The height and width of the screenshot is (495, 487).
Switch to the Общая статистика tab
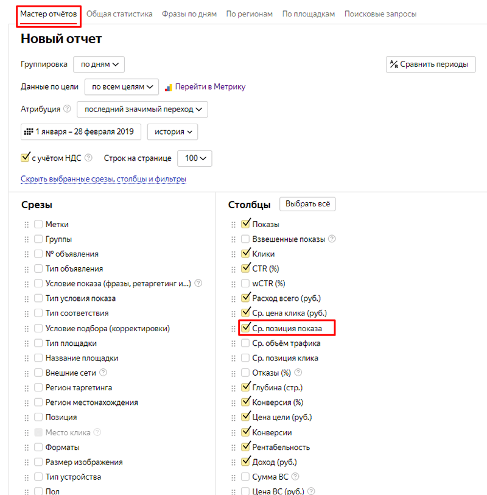(119, 14)
